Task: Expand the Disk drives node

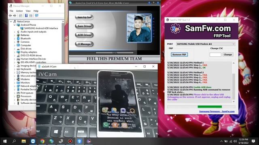Action: [x=15, y=49]
